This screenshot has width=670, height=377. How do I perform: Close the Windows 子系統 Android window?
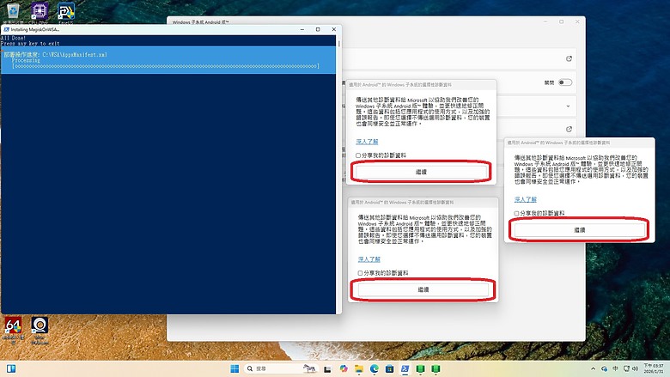(x=577, y=21)
